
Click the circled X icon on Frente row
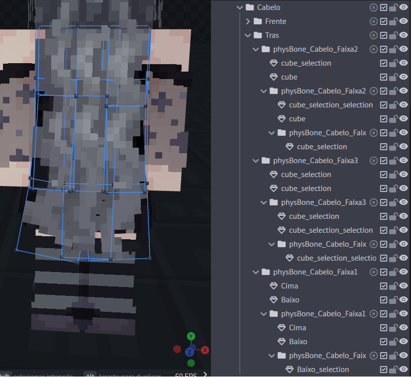374,21
